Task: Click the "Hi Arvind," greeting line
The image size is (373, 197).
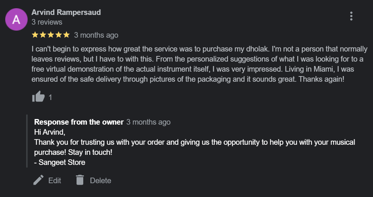Action: [49, 132]
